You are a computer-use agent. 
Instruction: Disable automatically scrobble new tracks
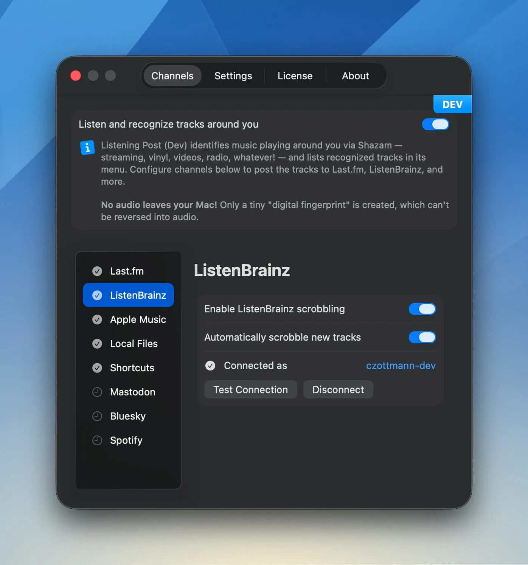[422, 337]
